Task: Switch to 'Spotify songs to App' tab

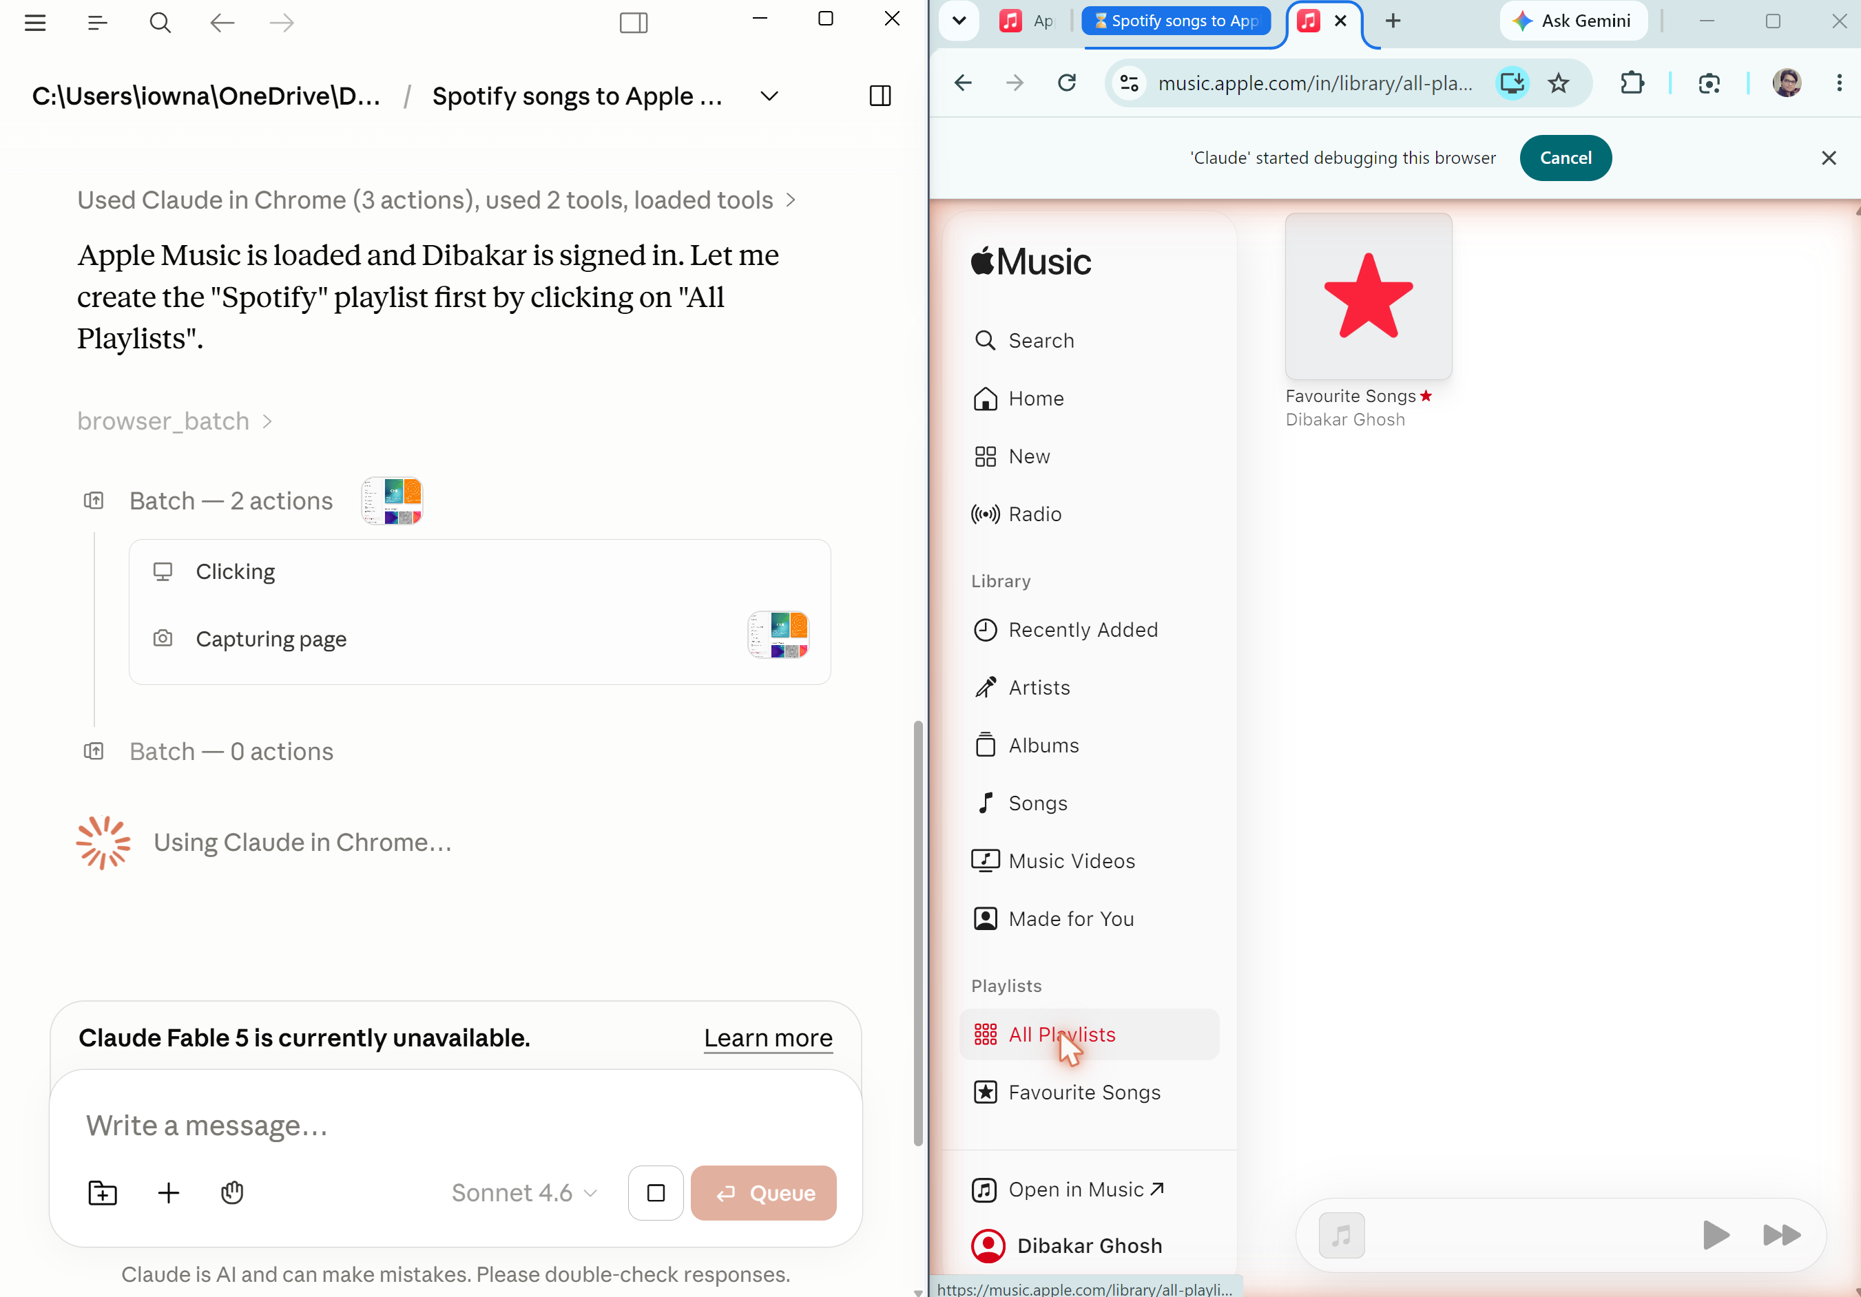Action: (1176, 21)
